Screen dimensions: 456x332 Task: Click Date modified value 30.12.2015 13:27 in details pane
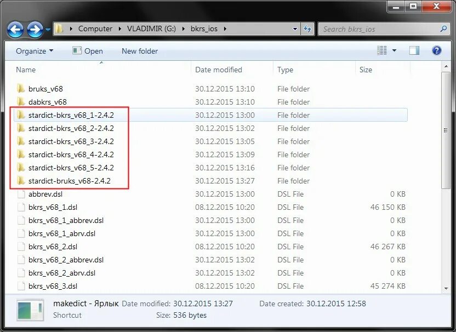[x=203, y=304]
